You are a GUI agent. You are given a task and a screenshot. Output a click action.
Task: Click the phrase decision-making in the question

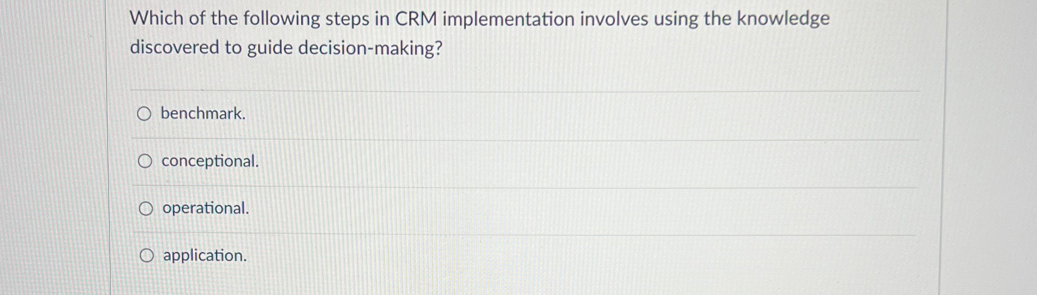click(371, 48)
